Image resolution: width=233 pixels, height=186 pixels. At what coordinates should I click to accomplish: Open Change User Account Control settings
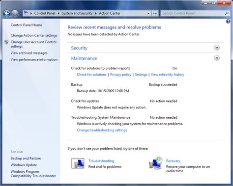33,44
